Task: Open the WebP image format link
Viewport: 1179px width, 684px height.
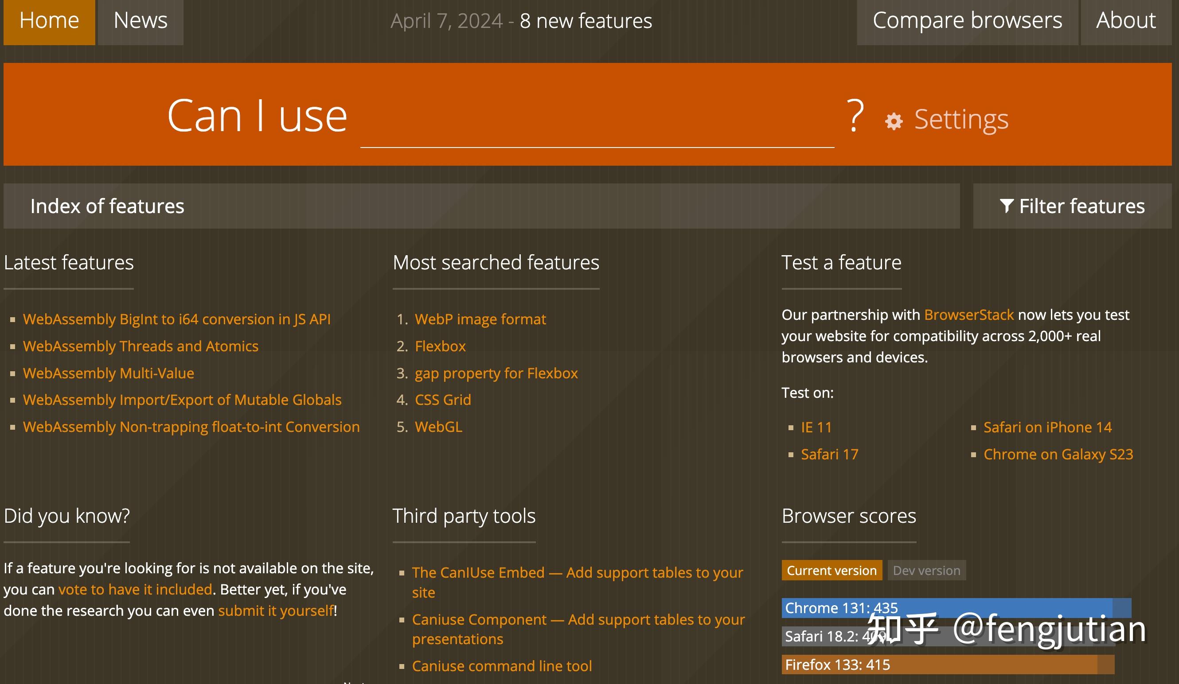Action: point(480,319)
